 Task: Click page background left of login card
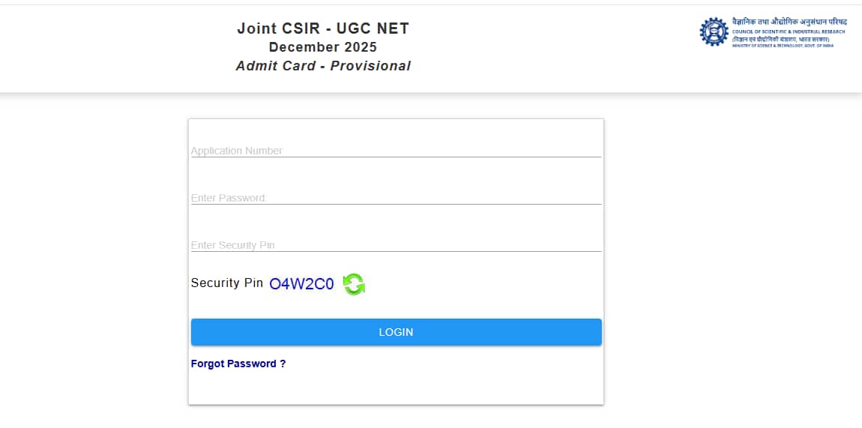tap(94, 262)
